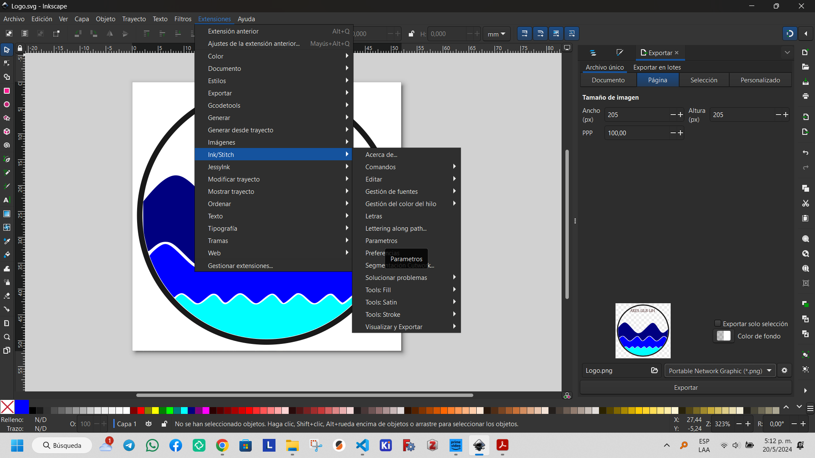Click the Cut scissors icon
The height and width of the screenshot is (458, 815).
tap(805, 203)
